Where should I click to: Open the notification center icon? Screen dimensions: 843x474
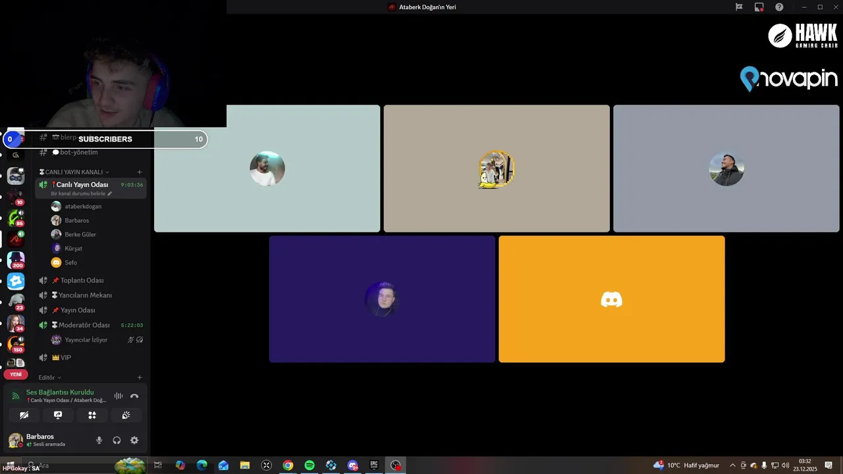[829, 465]
